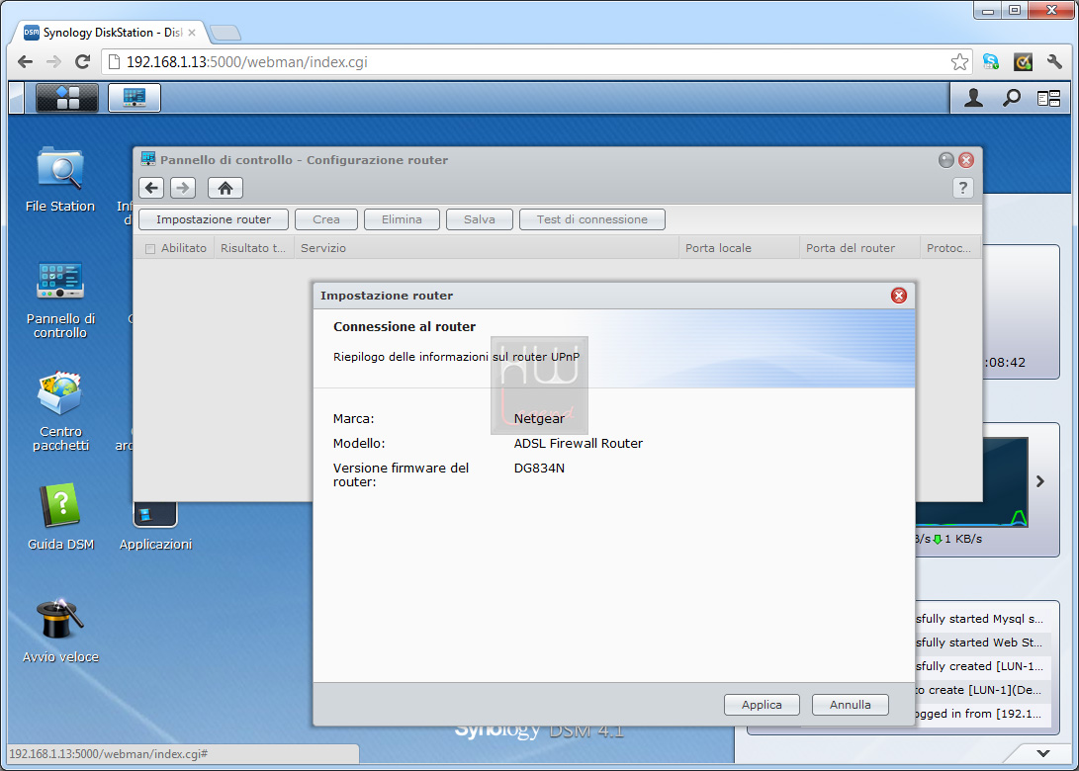The width and height of the screenshot is (1079, 771).
Task: Click the browser address bar
Action: (x=537, y=62)
